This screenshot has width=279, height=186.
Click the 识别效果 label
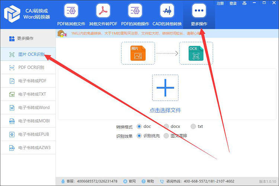pos(124,137)
